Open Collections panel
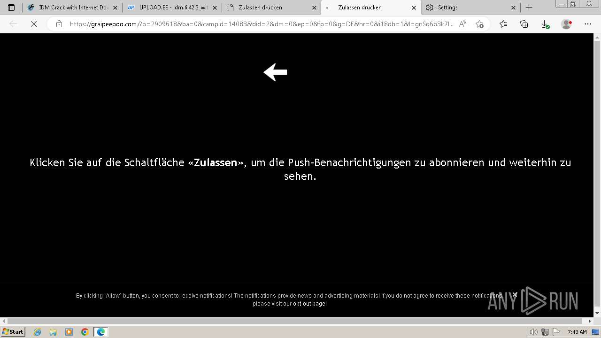The height and width of the screenshot is (338, 601). (524, 24)
